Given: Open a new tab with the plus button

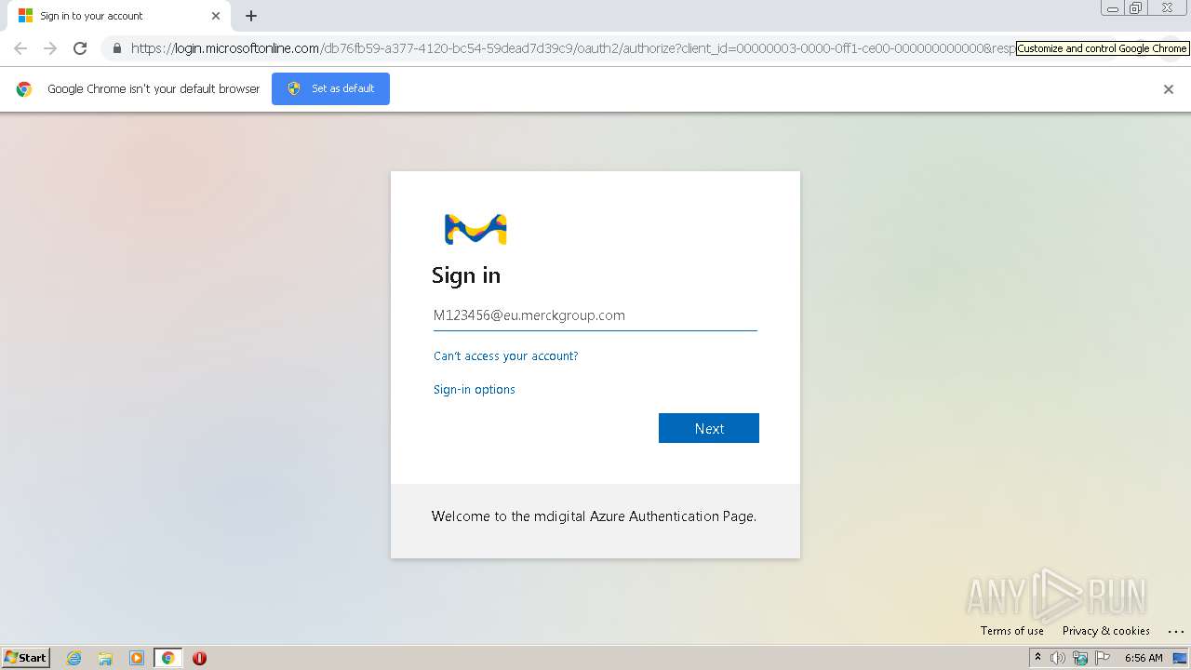Looking at the screenshot, I should pos(251,16).
